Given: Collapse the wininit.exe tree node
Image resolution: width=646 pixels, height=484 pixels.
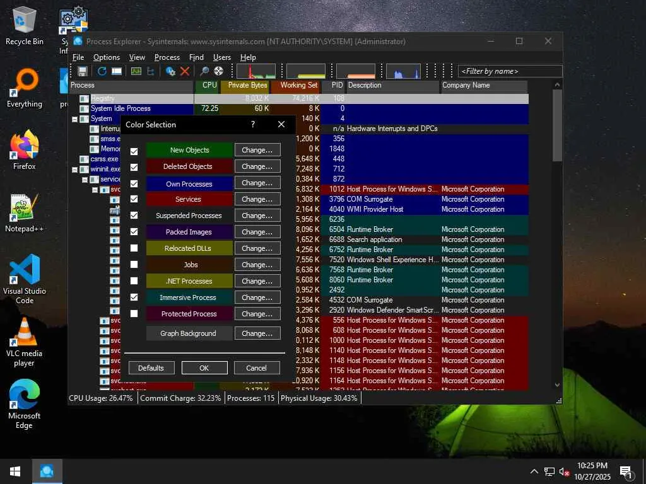Looking at the screenshot, I should pos(74,170).
